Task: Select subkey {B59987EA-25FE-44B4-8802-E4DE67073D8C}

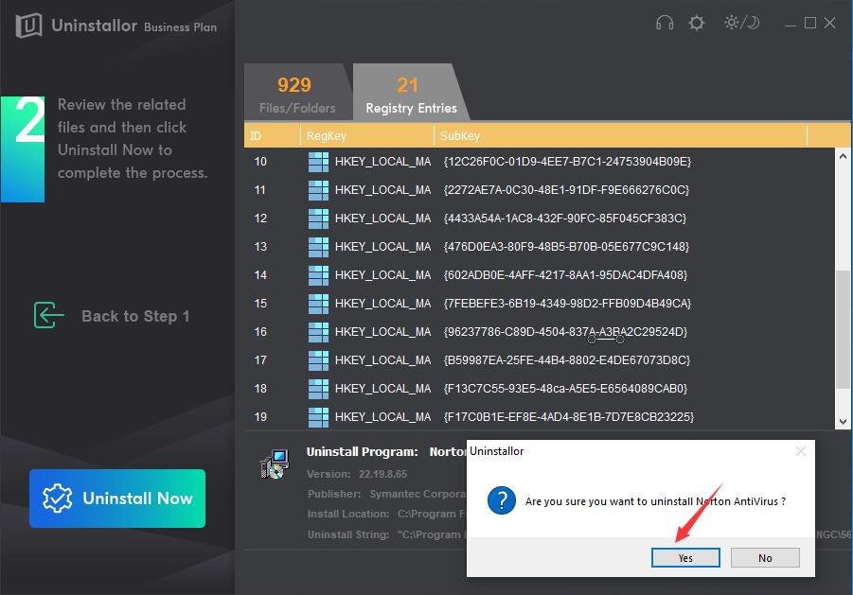Action: coord(567,359)
